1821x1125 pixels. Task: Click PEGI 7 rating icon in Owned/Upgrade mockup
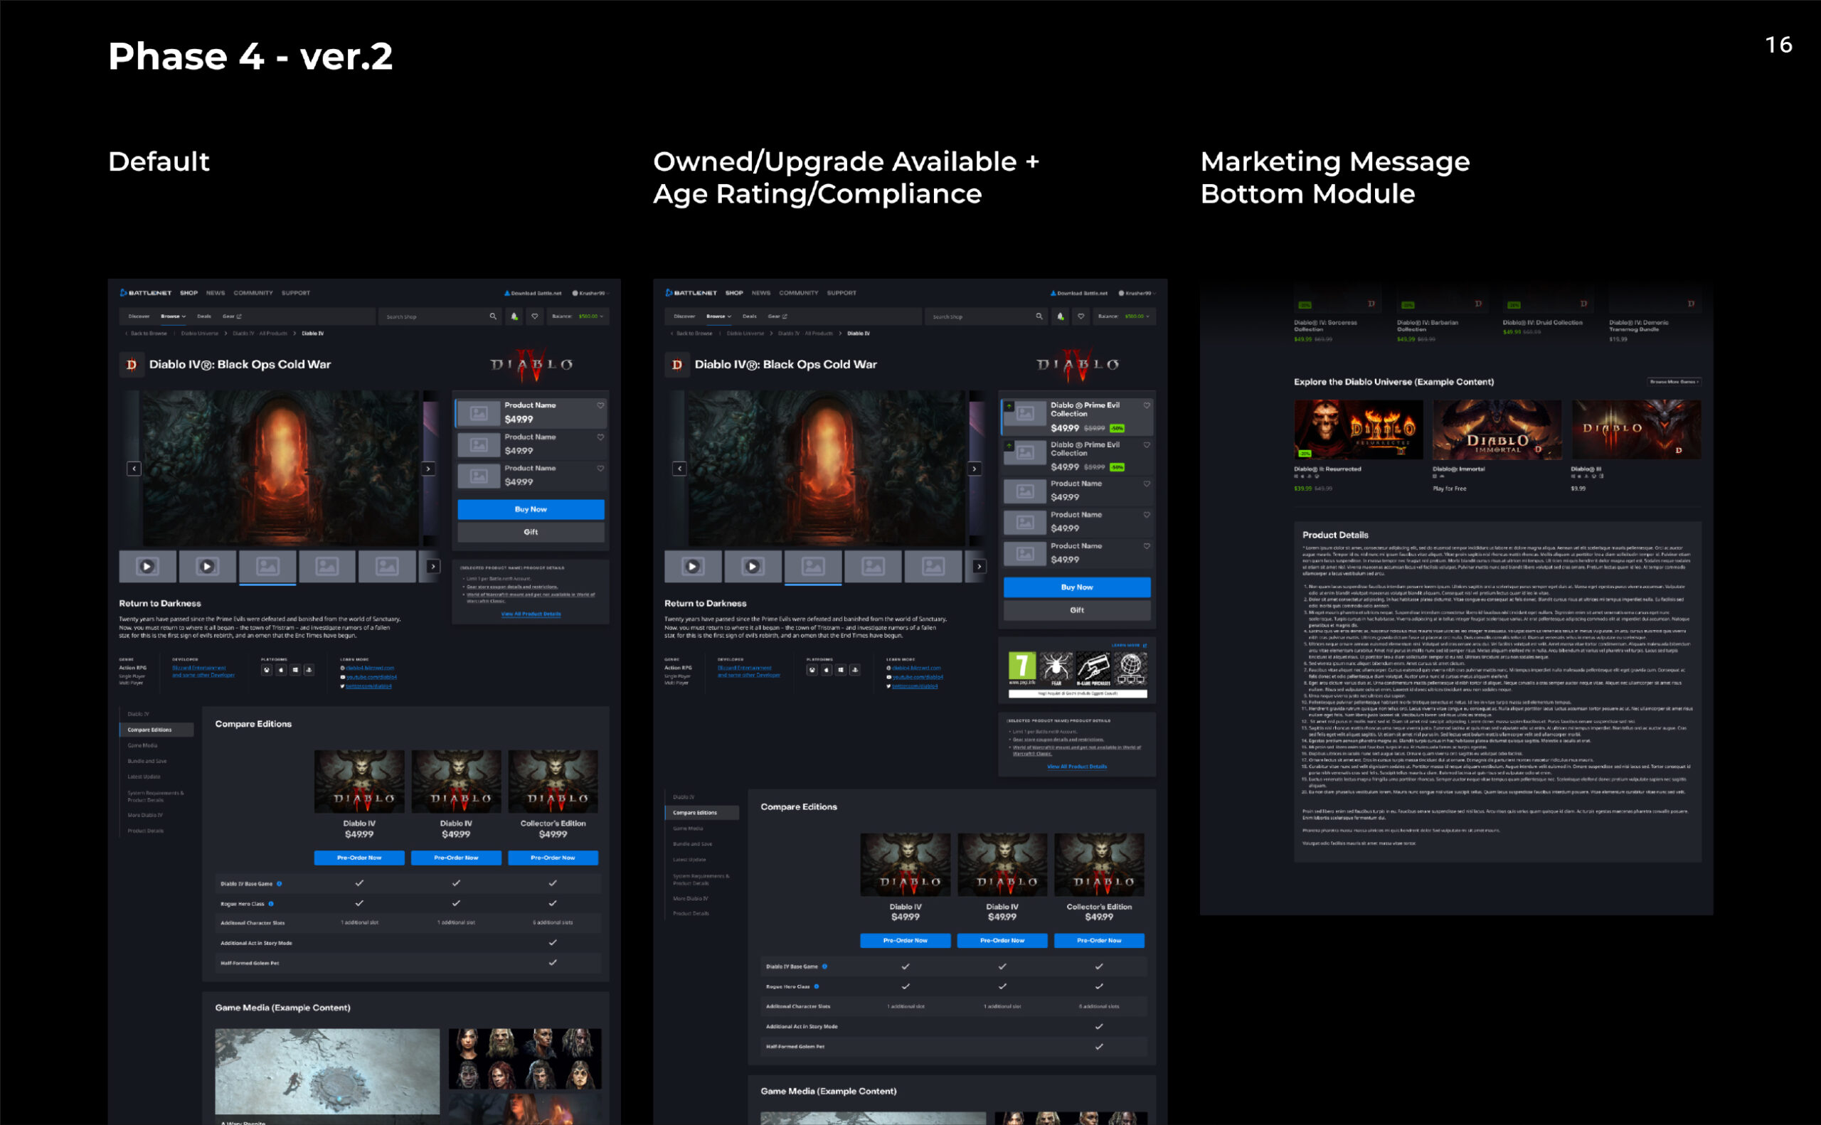[1022, 668]
